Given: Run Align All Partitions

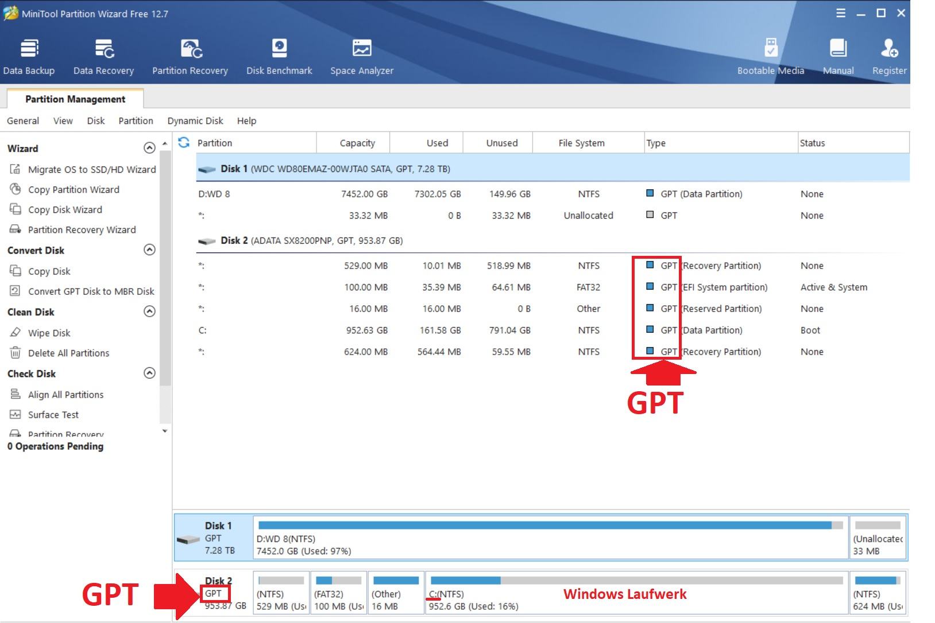Looking at the screenshot, I should pyautogui.click(x=57, y=395).
